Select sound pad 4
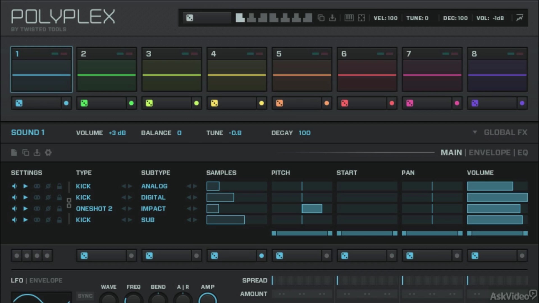 [x=237, y=69]
